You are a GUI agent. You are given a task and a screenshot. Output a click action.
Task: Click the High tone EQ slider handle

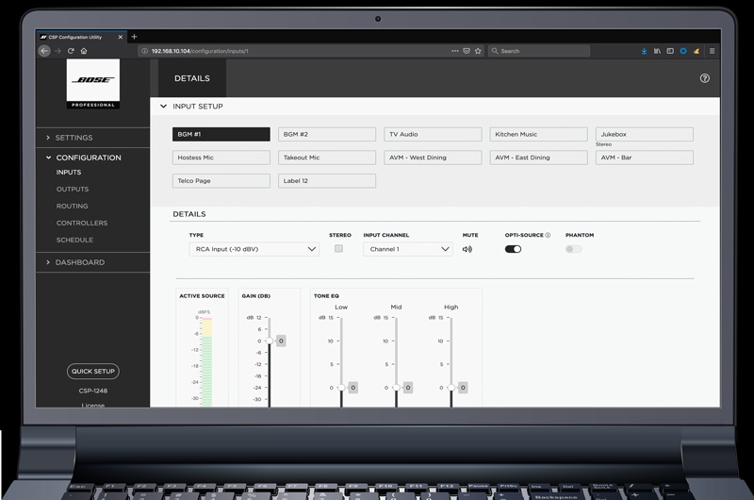tap(451, 388)
